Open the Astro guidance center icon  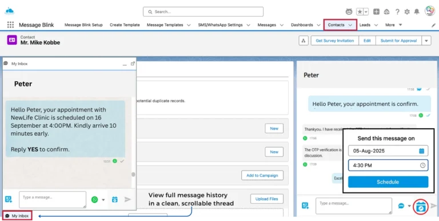[x=349, y=11]
